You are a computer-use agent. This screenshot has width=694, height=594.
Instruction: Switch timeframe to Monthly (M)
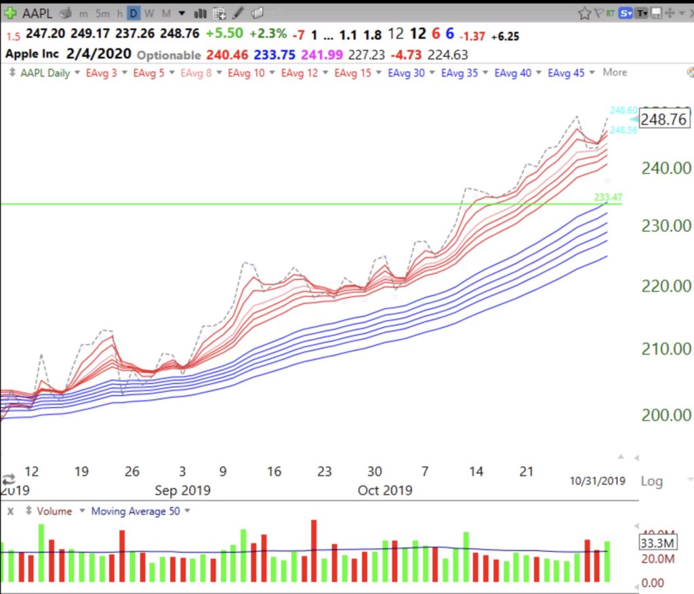[x=166, y=14]
